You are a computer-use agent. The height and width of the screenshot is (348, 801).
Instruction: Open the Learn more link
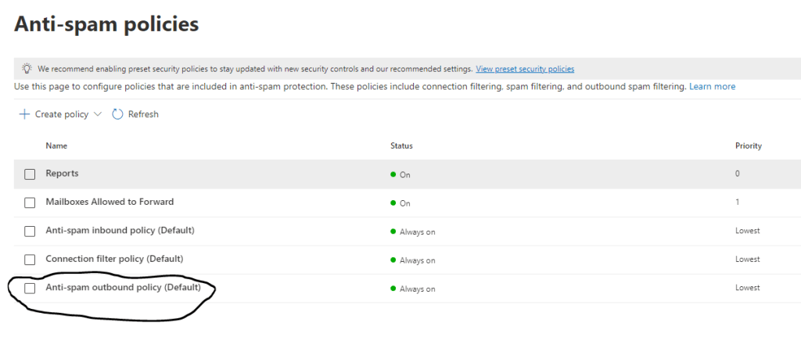point(712,86)
